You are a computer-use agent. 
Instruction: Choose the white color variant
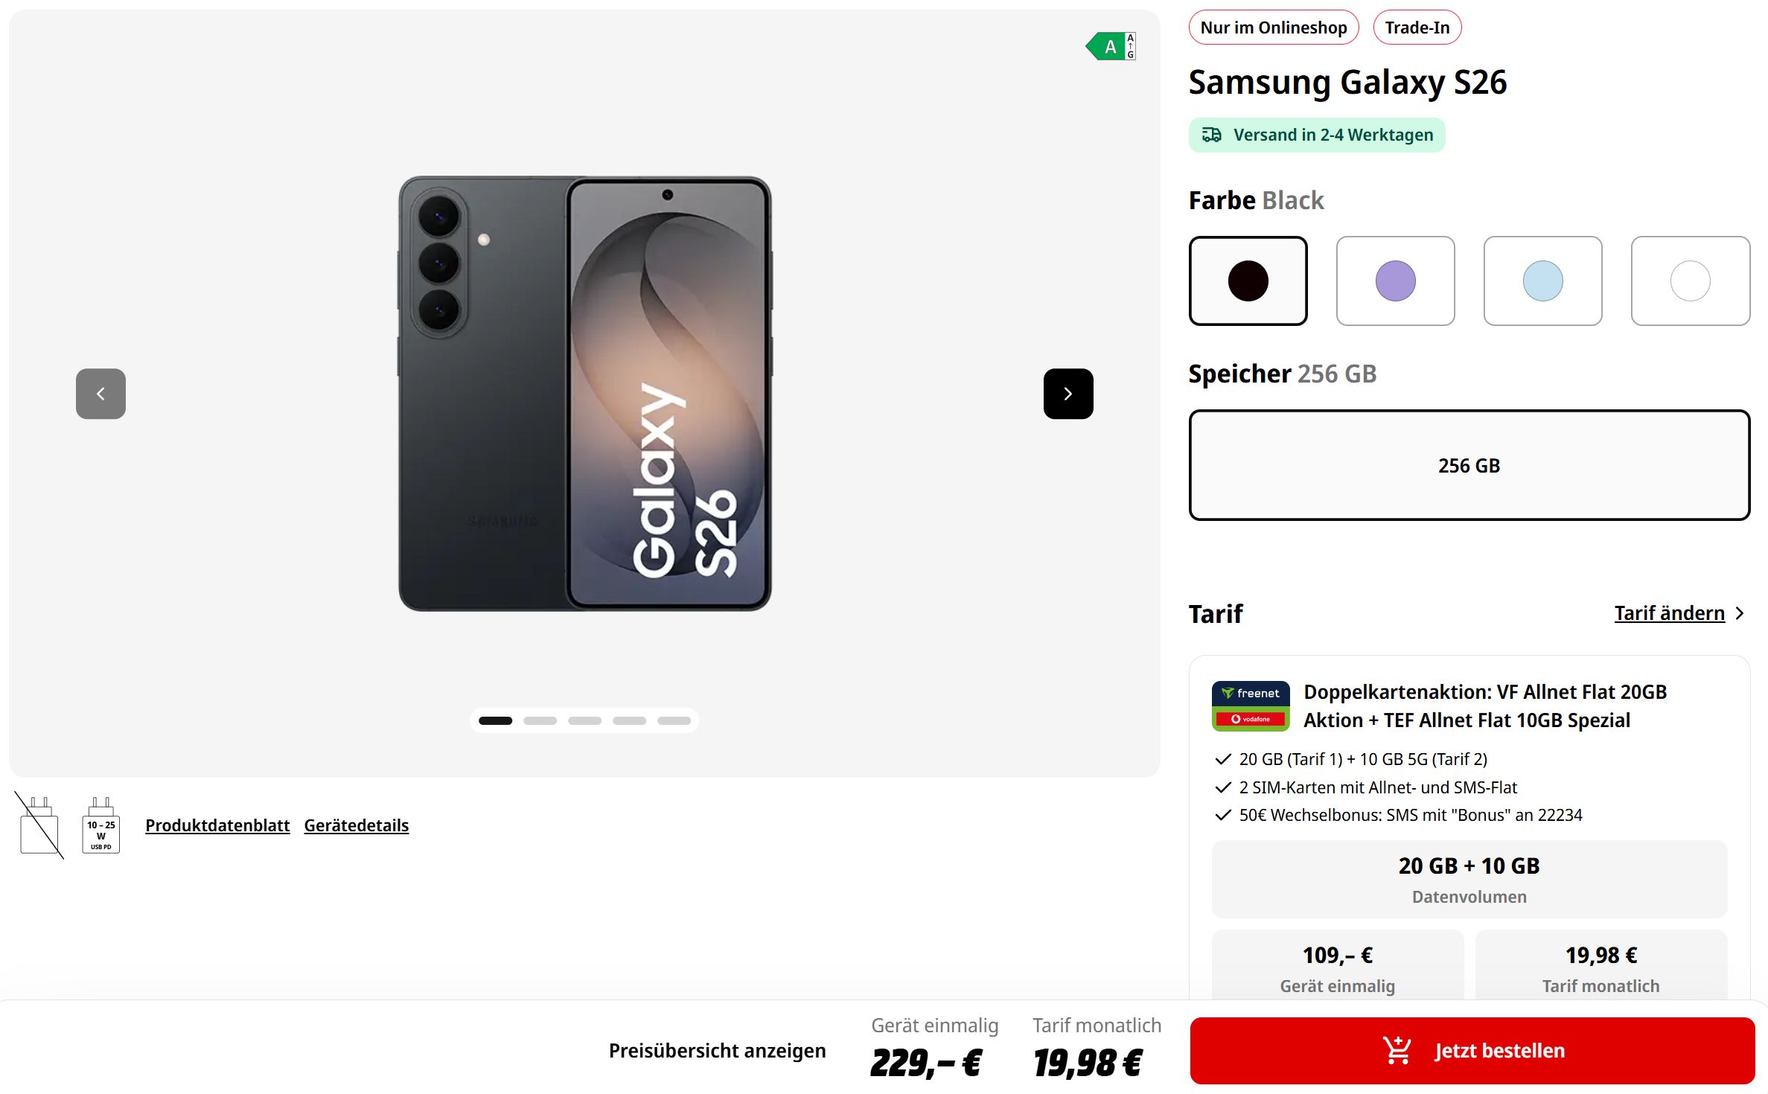(1690, 281)
